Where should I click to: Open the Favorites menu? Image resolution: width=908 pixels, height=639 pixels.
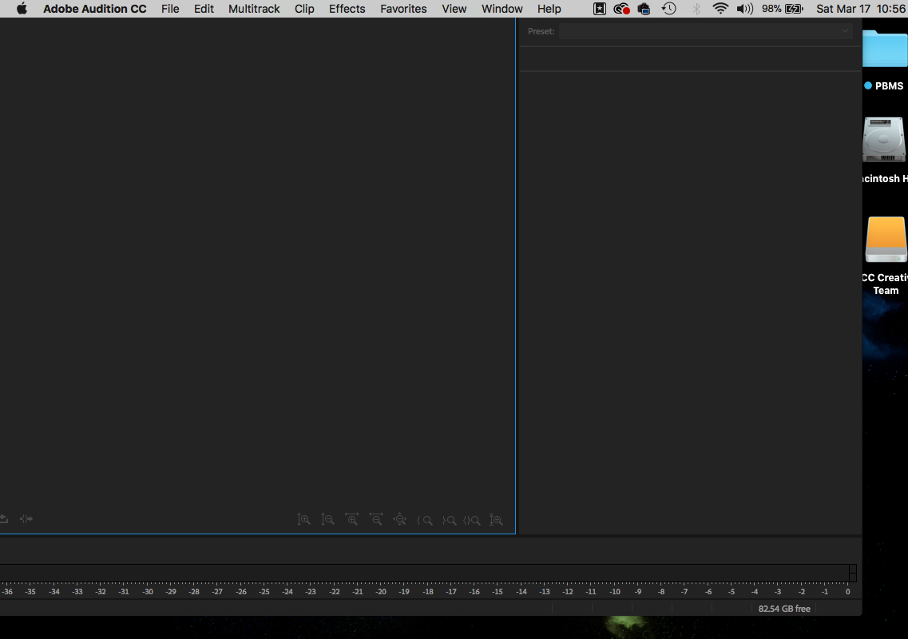click(403, 9)
